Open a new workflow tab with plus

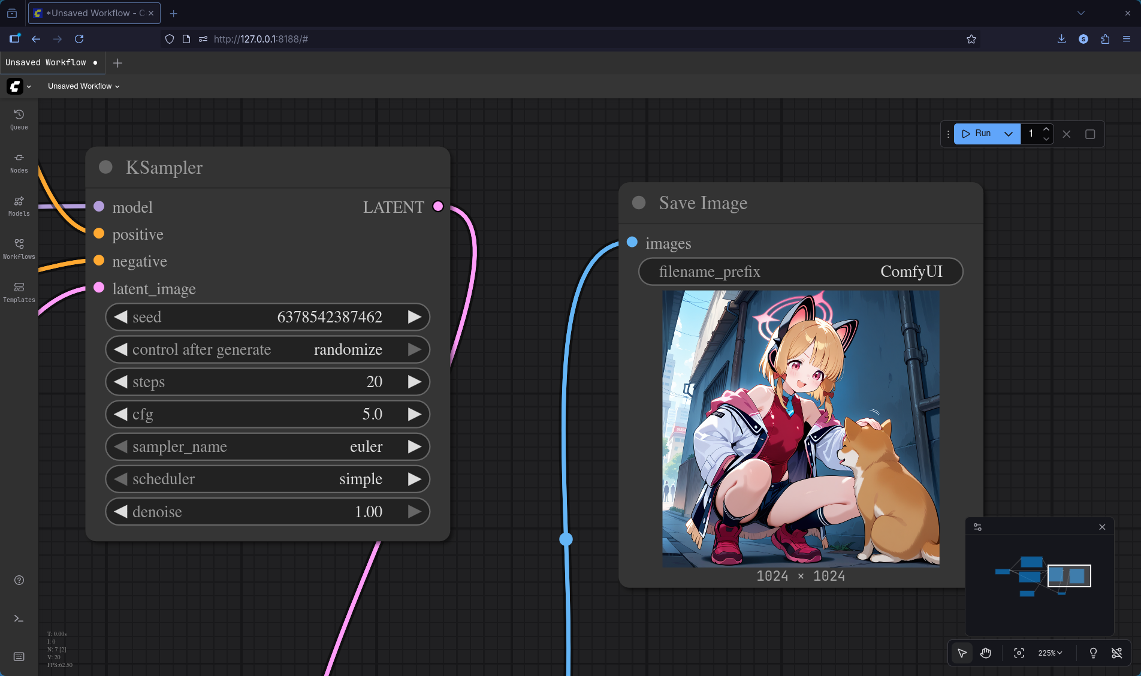pyautogui.click(x=117, y=63)
